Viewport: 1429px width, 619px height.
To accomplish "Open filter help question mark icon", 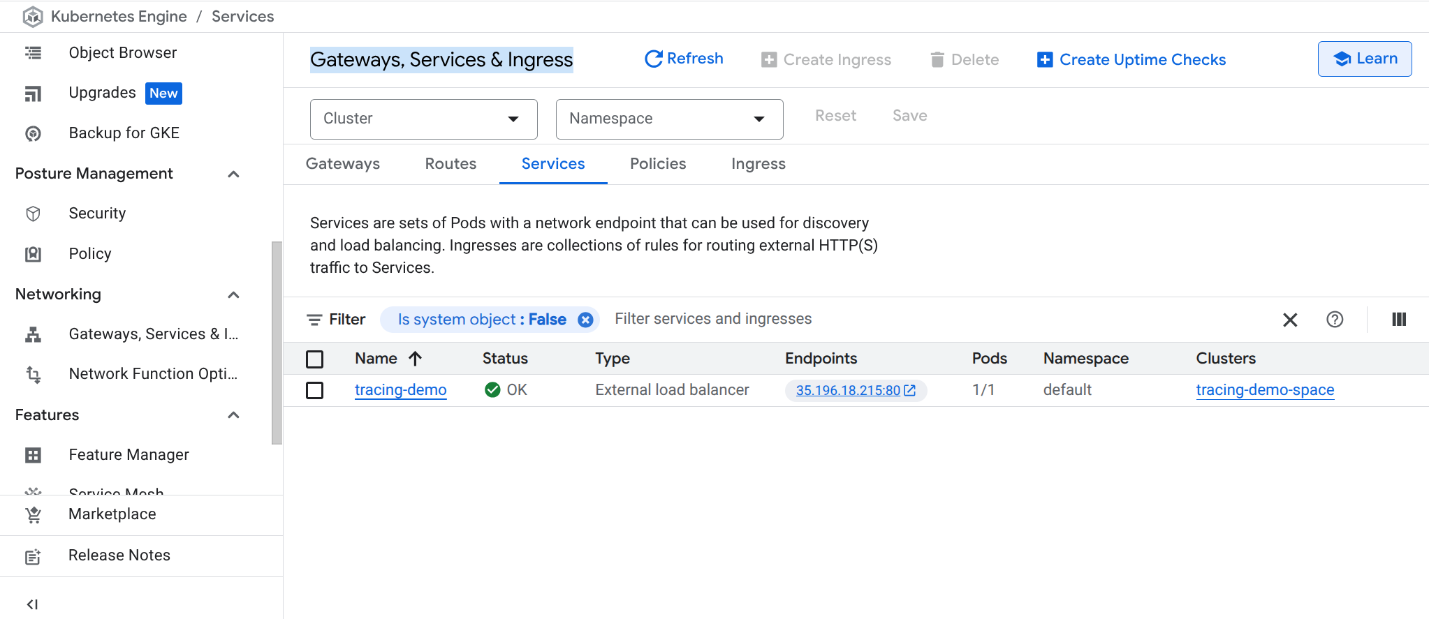I will click(1335, 320).
